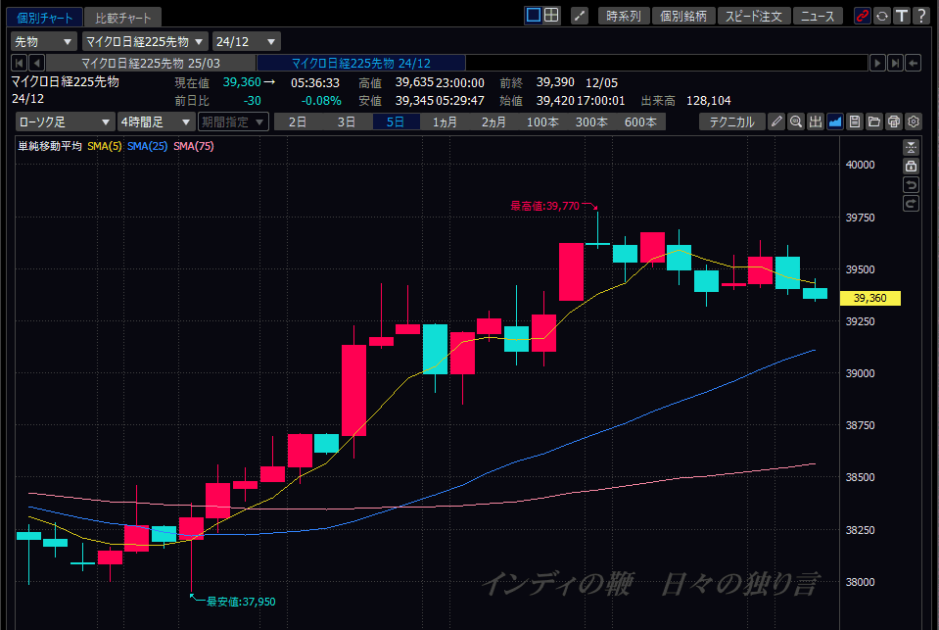Toggle the blue area chart button
This screenshot has width=939, height=630.
[835, 121]
